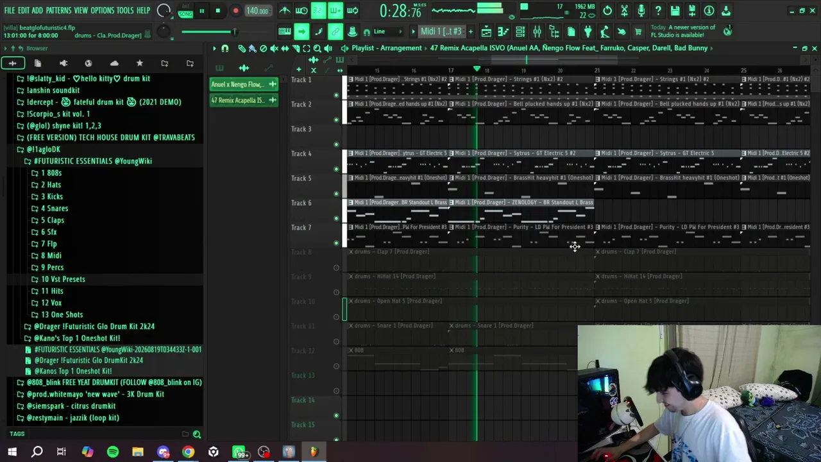Open the FILE menu
The height and width of the screenshot is (462, 821).
point(9,10)
